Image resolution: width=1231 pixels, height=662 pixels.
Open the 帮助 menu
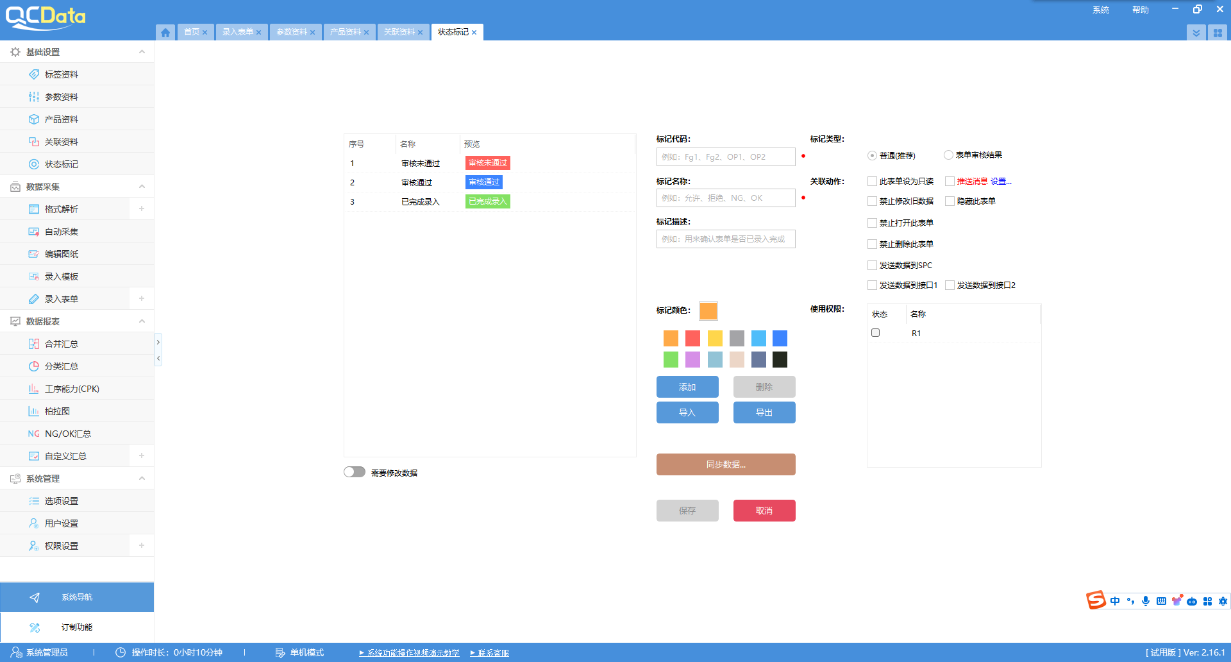pyautogui.click(x=1140, y=10)
